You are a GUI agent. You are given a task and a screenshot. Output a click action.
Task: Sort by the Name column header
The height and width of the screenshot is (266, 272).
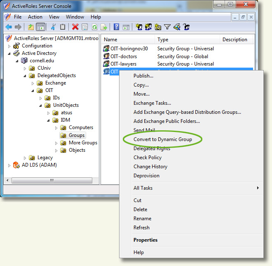[x=128, y=40]
